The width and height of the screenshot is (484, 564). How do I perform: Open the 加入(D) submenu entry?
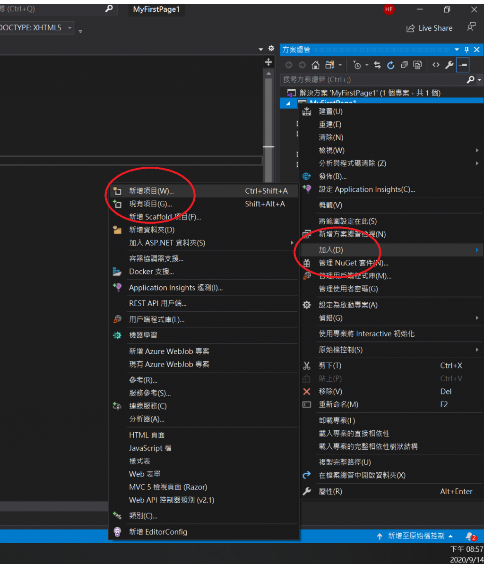[391, 249]
